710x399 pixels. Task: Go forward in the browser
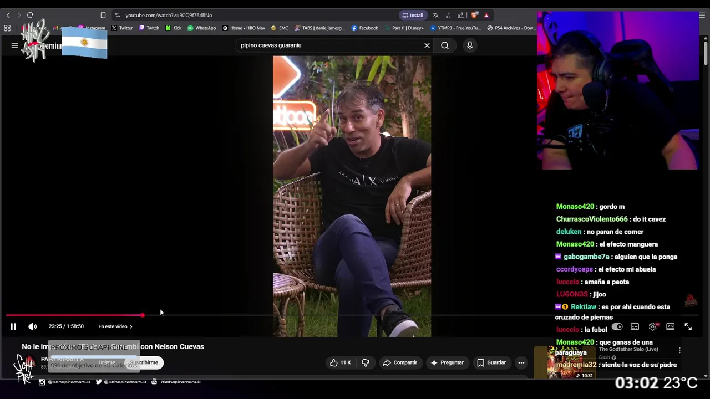pos(19,15)
